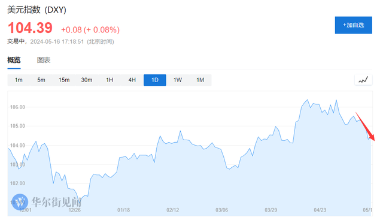Open the 图表 tab
The image size is (383, 220).
tap(44, 60)
